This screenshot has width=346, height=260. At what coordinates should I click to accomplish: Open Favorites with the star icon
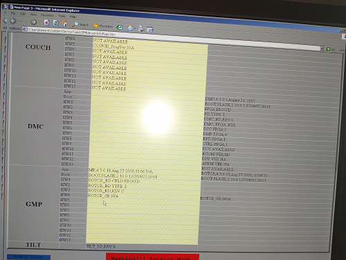click(x=102, y=26)
